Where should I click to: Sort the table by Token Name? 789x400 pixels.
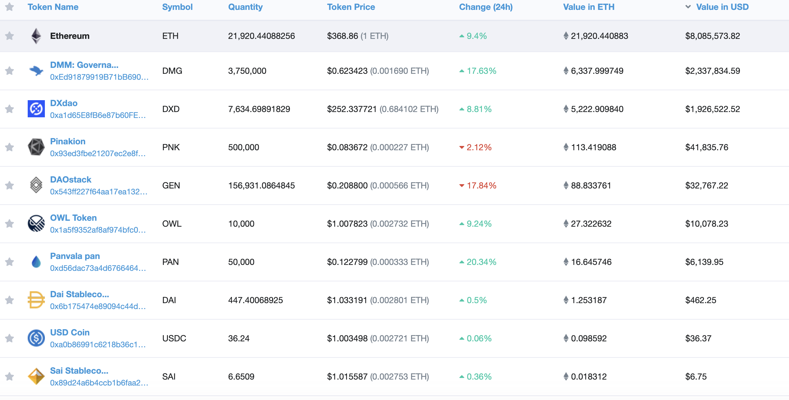53,7
